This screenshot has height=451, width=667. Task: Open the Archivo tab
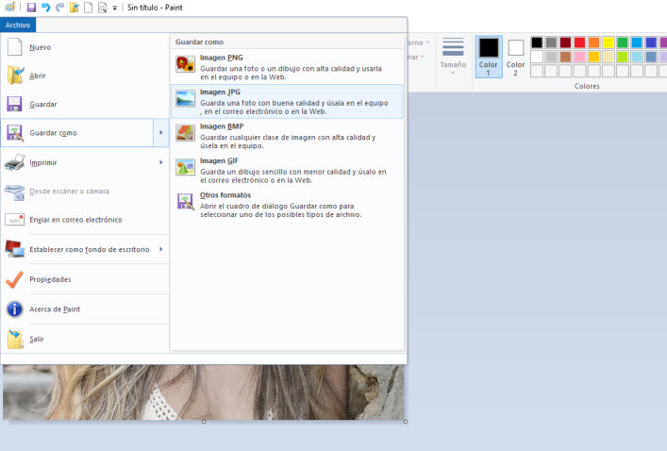[x=18, y=25]
